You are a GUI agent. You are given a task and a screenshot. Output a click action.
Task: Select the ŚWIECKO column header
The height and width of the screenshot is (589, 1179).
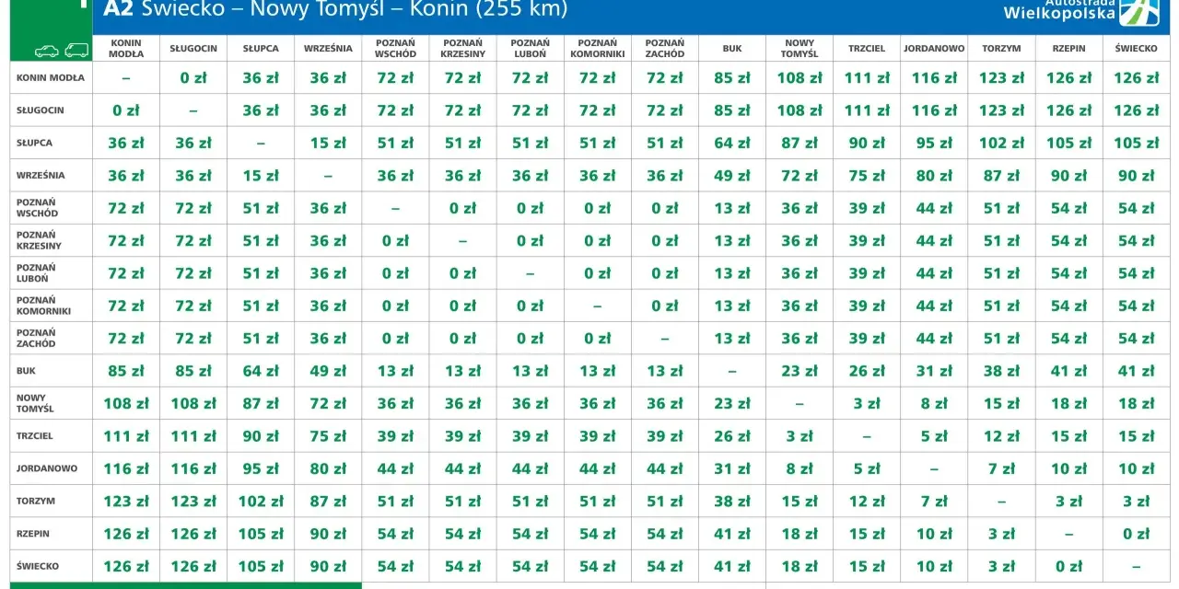(1136, 48)
